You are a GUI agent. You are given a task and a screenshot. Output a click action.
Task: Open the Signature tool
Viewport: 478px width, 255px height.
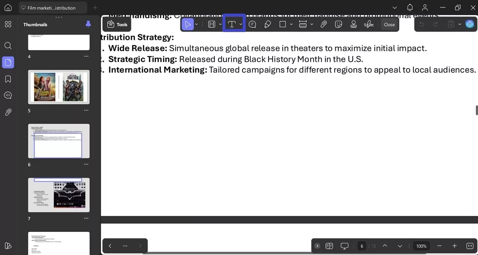click(369, 24)
